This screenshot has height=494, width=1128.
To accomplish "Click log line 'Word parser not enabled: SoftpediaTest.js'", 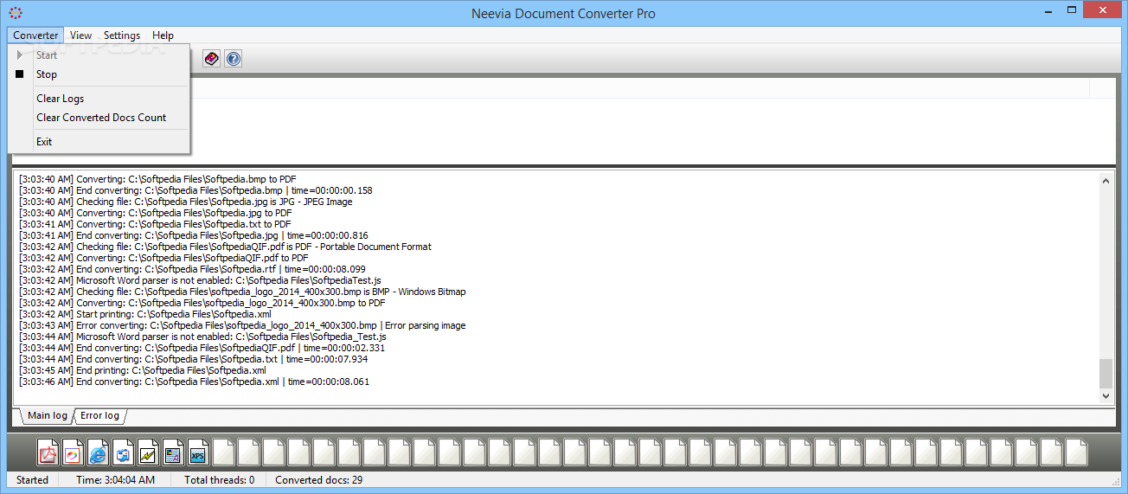I will tap(200, 280).
